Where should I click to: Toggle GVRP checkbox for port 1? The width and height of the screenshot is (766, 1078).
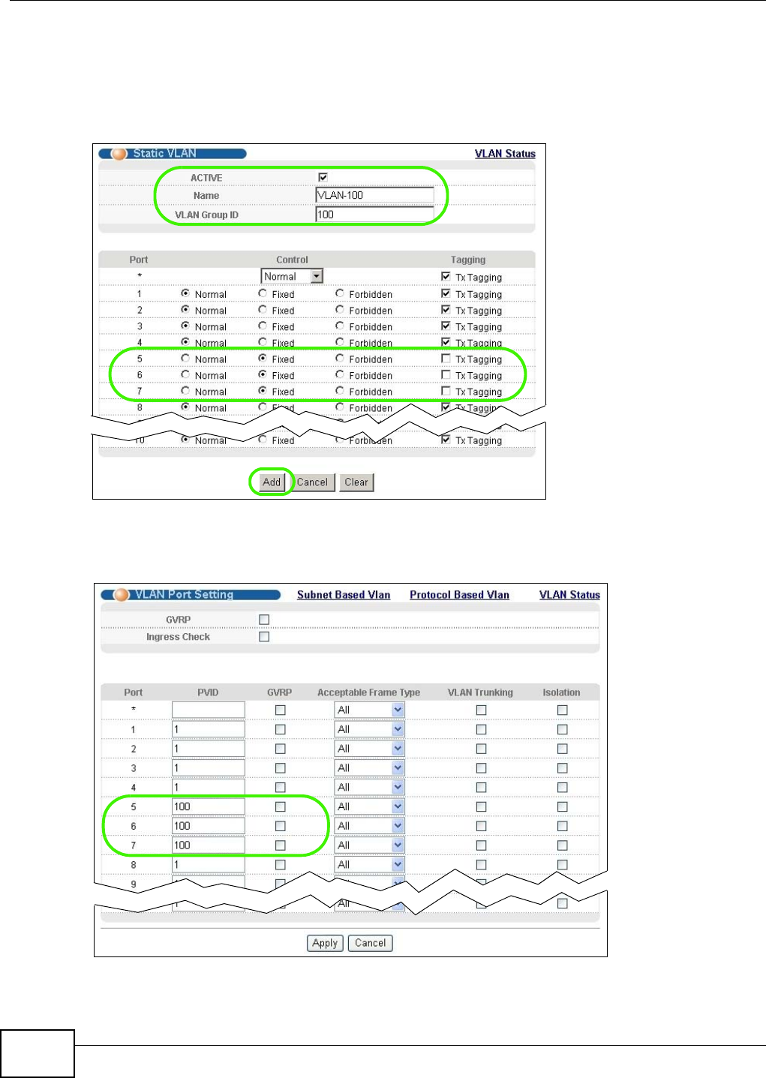[x=280, y=729]
